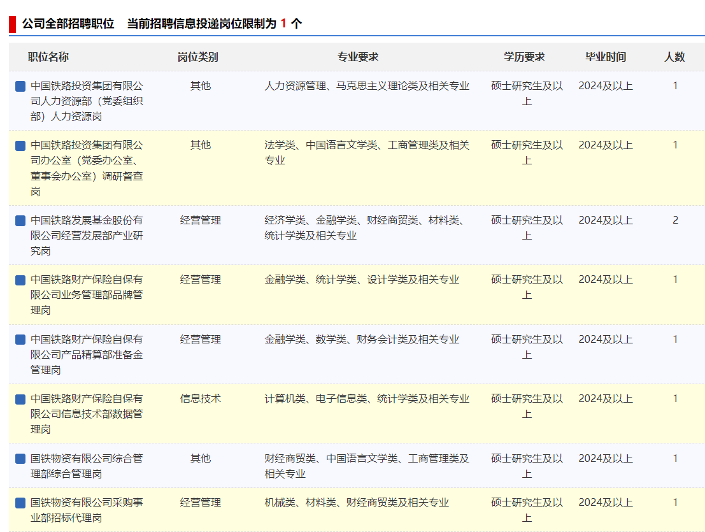Select the 经营发展部产业研究岗 checkbox
Viewport: 705px width, 532px height.
[x=20, y=220]
